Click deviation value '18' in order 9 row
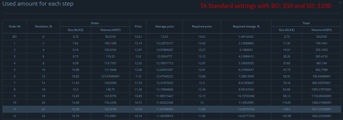This screenshot has height=120, width=343. (x=43, y=96)
